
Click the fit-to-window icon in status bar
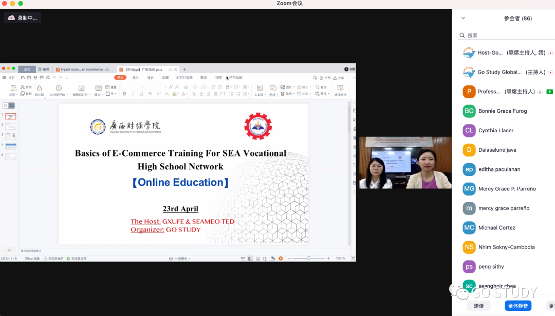pos(353,258)
